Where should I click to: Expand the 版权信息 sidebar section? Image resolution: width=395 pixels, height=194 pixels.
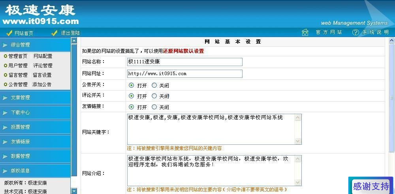35,171
